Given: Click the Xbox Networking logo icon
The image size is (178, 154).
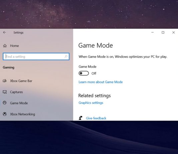Looking at the screenshot, I should (x=5, y=114).
